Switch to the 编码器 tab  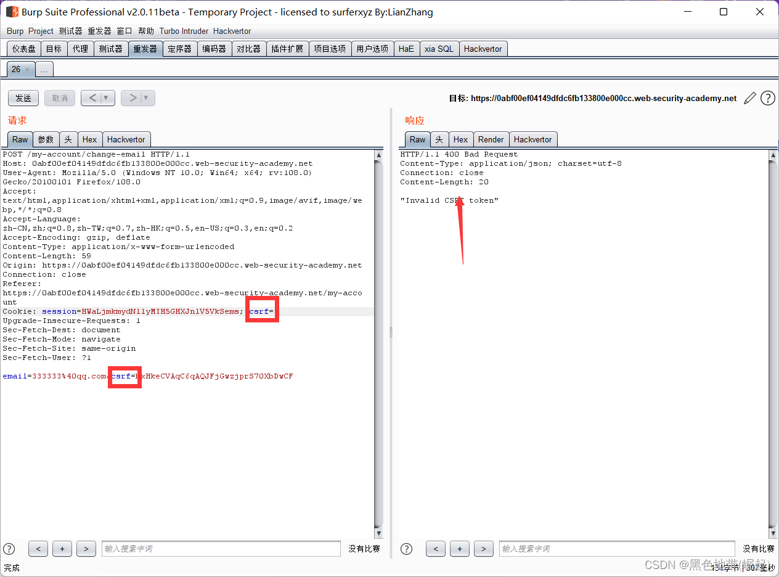pyautogui.click(x=214, y=49)
